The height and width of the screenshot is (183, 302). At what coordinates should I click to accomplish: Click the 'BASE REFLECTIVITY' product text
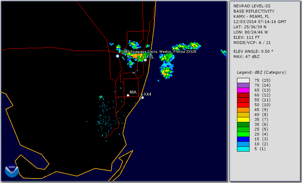pos(254,11)
